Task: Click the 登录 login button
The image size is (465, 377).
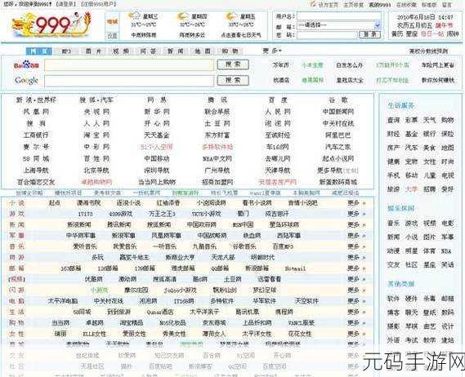Action: tap(370, 34)
